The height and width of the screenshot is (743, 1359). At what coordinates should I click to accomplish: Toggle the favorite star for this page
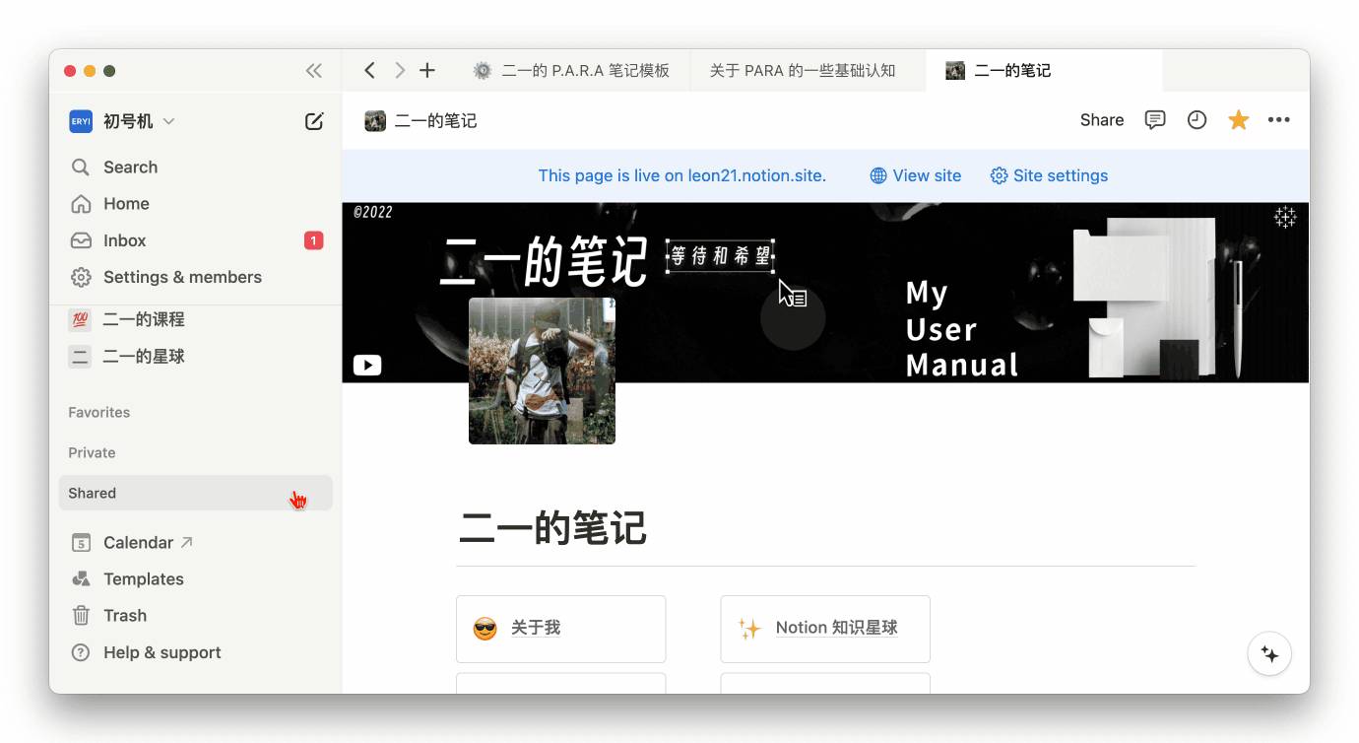1238,120
